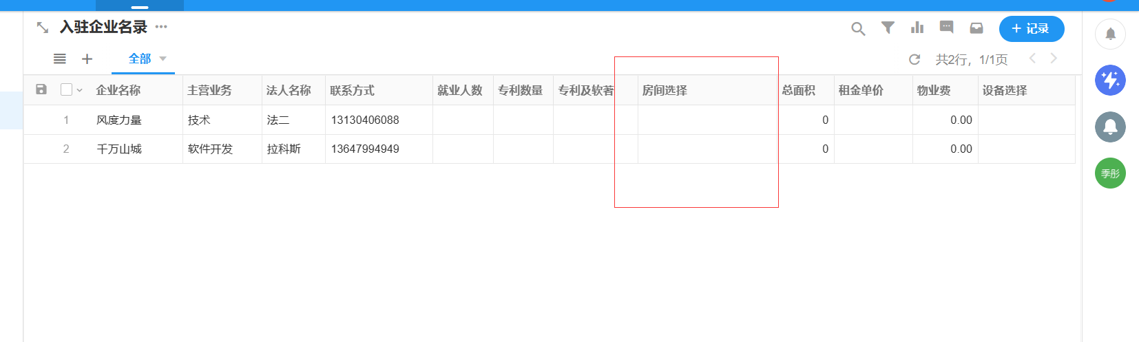The height and width of the screenshot is (342, 1139).
Task: Click the 共2行, 1/1页 pagination text
Action: (972, 60)
